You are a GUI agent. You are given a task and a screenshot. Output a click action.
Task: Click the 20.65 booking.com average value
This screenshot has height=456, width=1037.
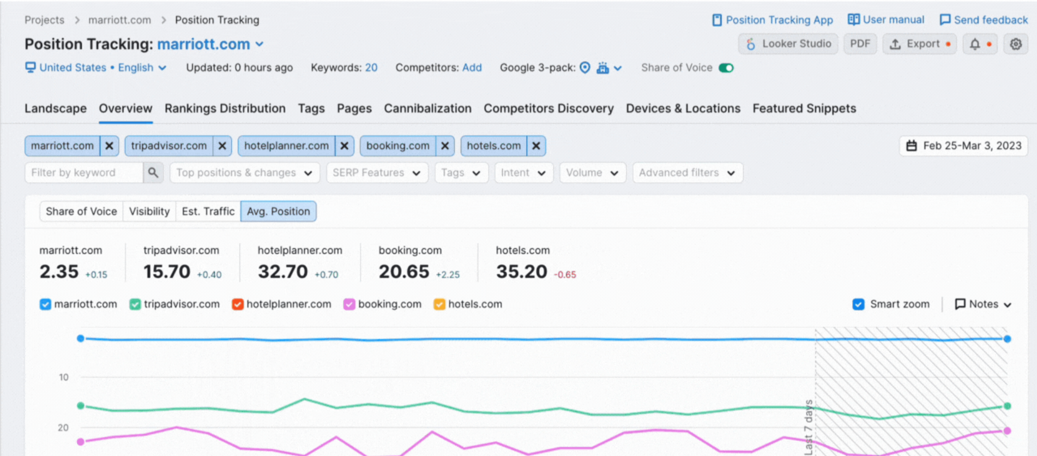click(x=404, y=272)
